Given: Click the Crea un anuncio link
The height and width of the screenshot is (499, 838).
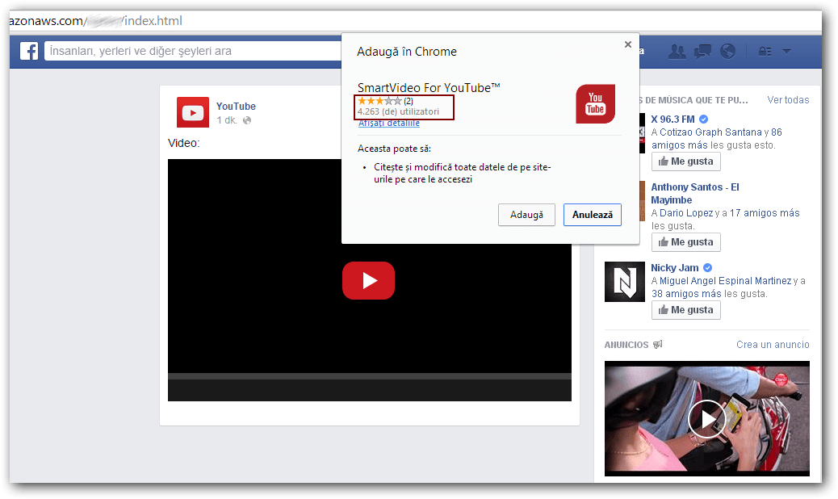Looking at the screenshot, I should tap(773, 345).
